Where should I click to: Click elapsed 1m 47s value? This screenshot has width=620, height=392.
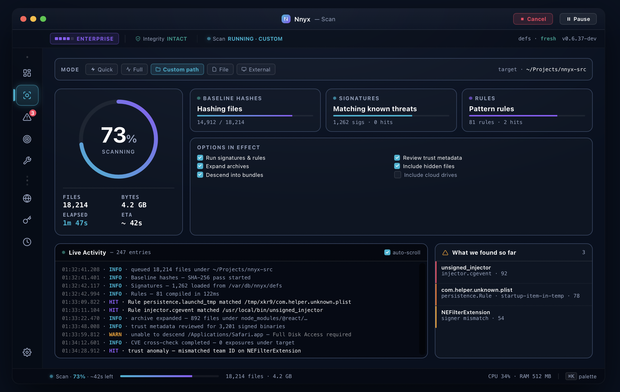[x=75, y=223]
